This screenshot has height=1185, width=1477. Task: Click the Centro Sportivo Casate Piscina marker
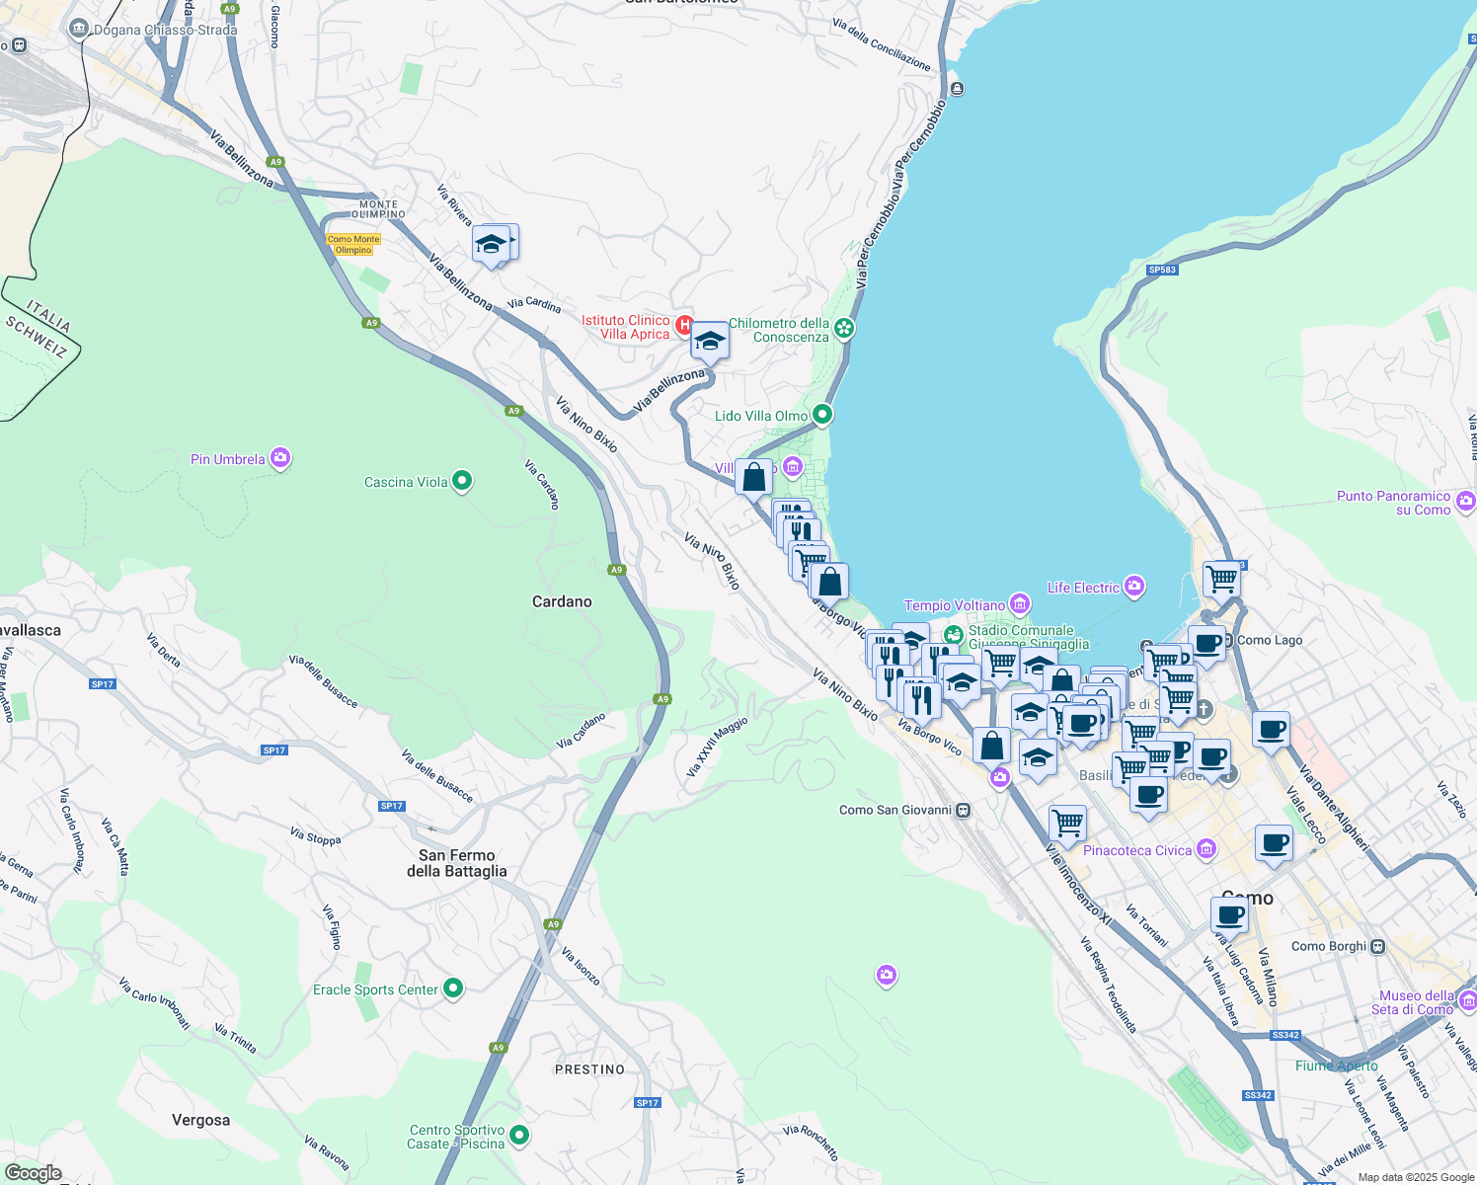pyautogui.click(x=519, y=1136)
